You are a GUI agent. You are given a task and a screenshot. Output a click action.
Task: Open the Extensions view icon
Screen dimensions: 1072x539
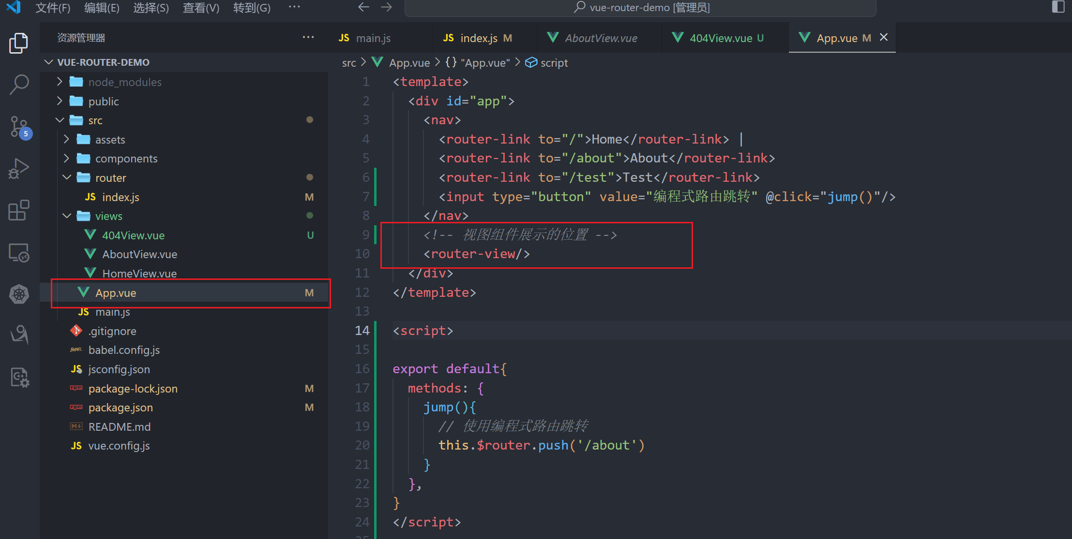pyautogui.click(x=19, y=210)
